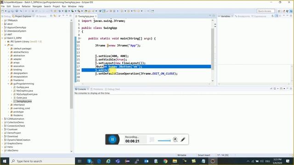
Task: Open the Debug launch dropdown arrow
Action: tap(62, 11)
